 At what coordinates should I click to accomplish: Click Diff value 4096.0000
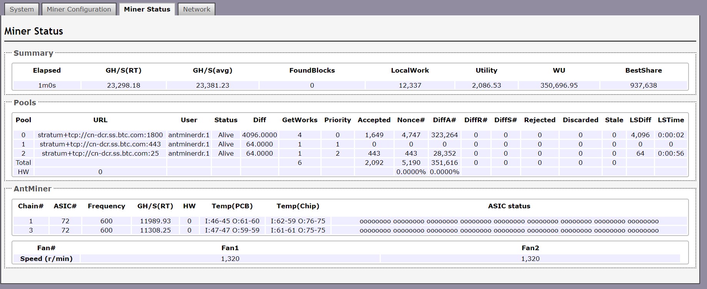[x=260, y=135]
